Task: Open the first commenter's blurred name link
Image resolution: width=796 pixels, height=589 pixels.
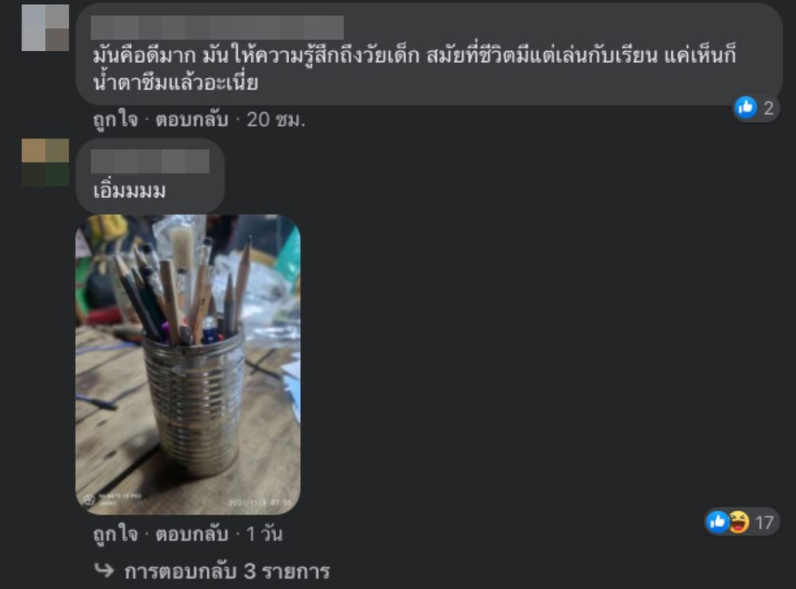Action: [x=217, y=27]
